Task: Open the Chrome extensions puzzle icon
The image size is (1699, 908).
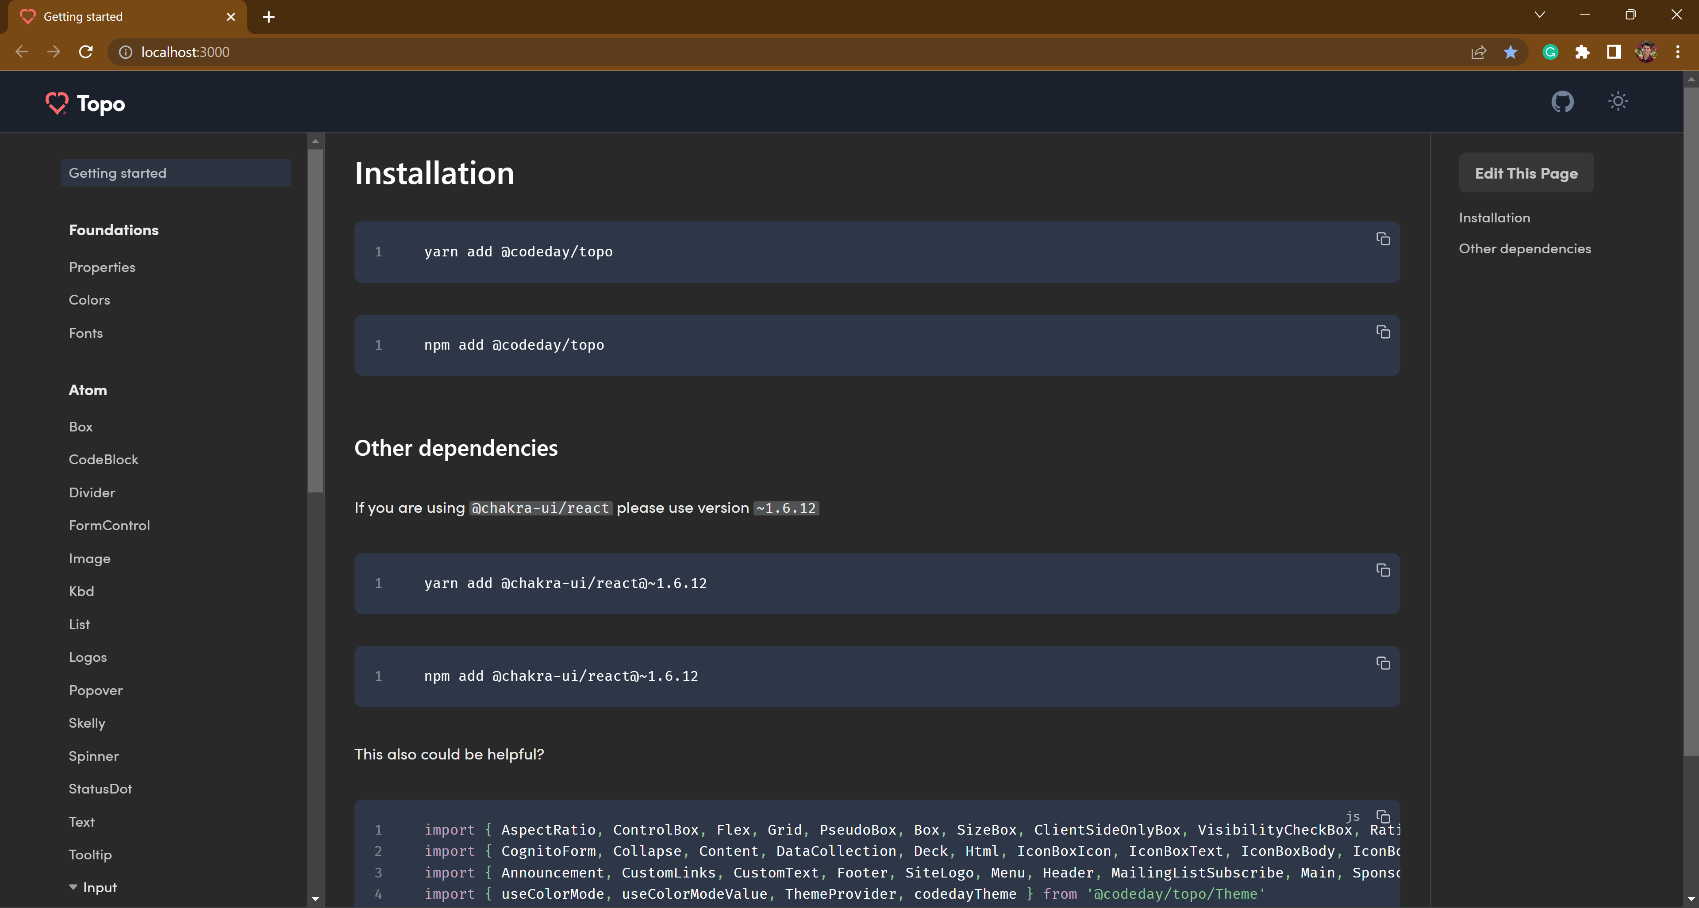Action: pyautogui.click(x=1582, y=52)
